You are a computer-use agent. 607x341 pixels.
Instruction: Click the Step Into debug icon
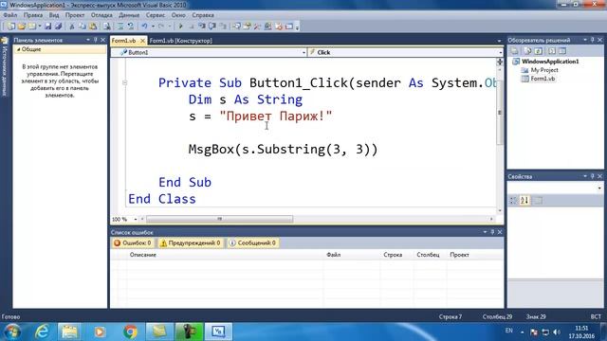[x=202, y=27]
